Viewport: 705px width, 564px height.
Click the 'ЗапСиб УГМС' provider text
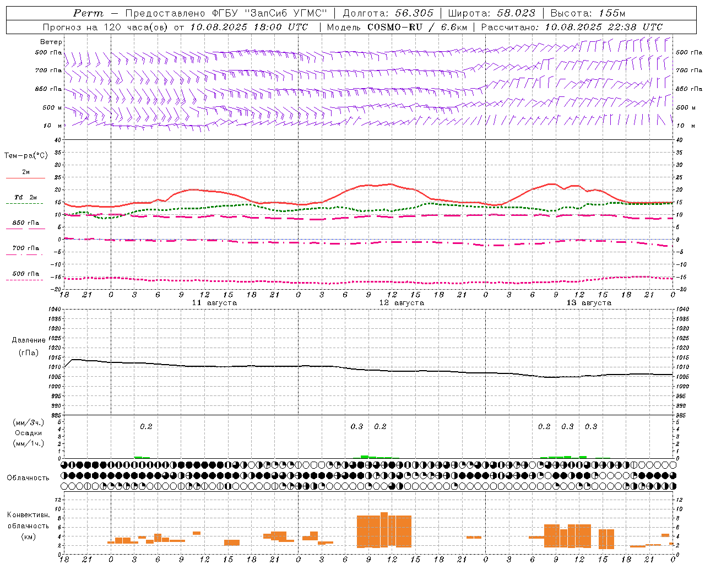(286, 13)
